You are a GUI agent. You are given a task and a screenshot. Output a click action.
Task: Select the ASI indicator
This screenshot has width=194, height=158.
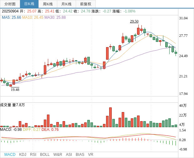point(69,155)
